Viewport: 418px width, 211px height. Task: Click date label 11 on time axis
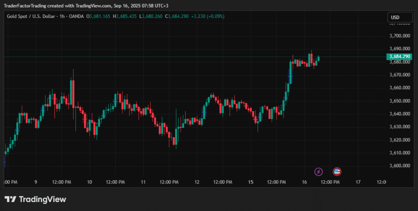(143, 182)
